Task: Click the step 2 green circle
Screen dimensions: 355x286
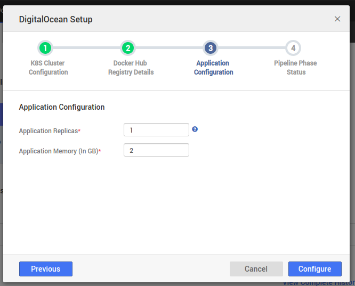Action: tap(128, 48)
